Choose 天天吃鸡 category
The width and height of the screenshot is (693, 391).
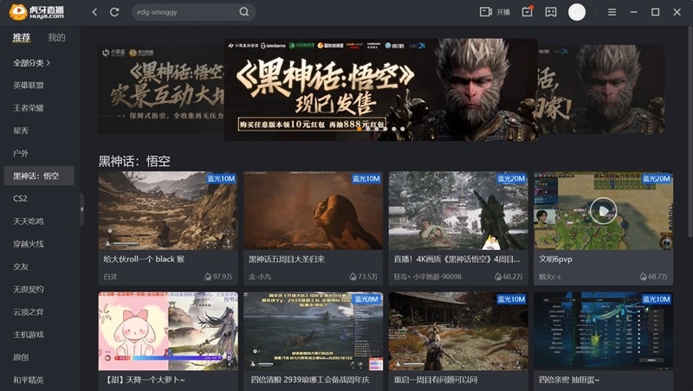coord(29,221)
